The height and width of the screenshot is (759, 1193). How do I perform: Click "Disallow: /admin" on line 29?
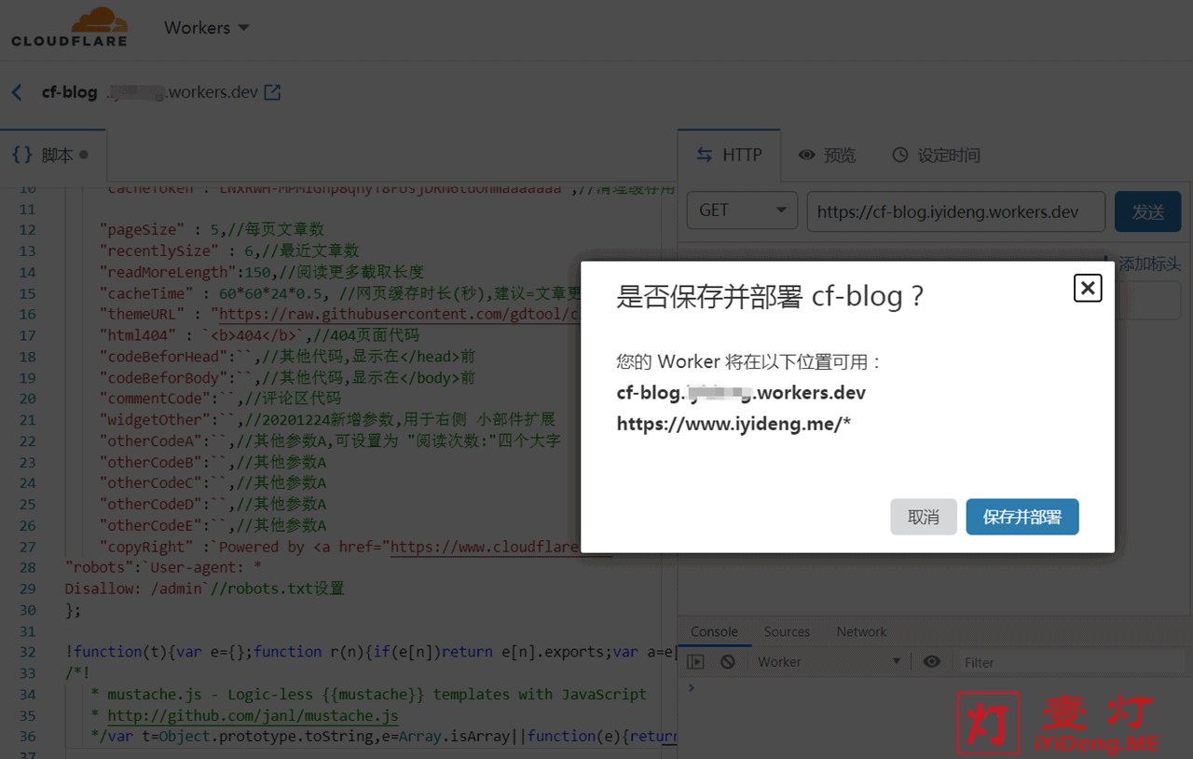coord(134,589)
